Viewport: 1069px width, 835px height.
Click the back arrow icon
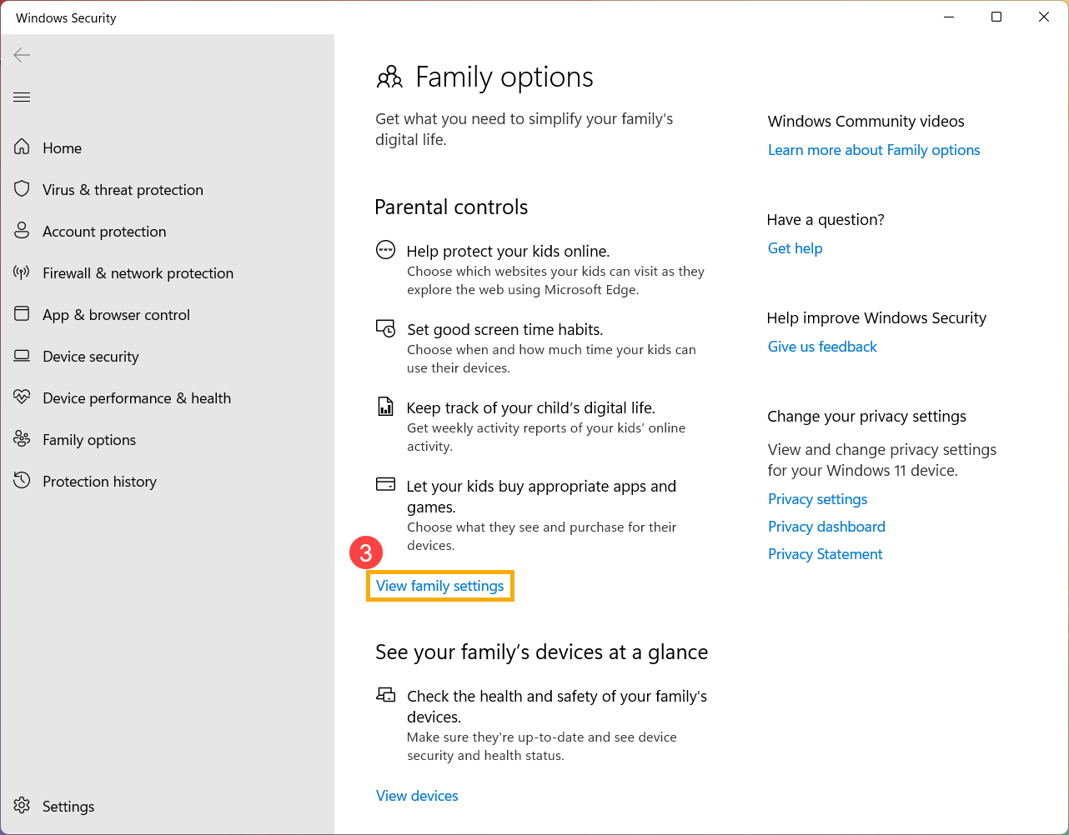[x=22, y=55]
